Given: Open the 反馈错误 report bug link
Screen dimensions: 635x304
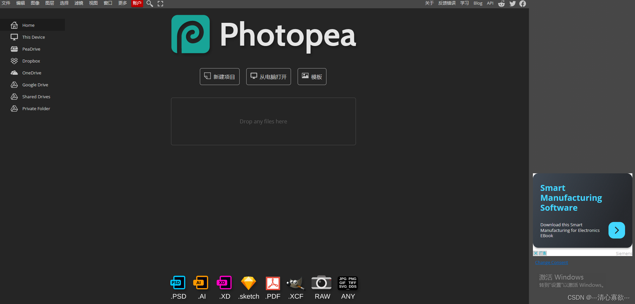Looking at the screenshot, I should tap(447, 3).
